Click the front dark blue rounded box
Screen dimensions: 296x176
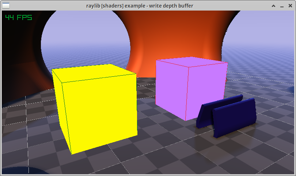(235, 118)
